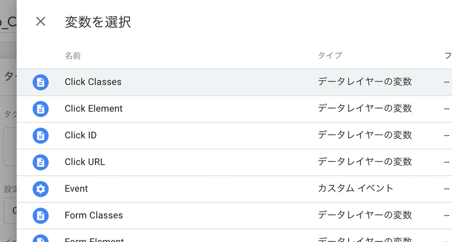Click データレイヤーの変数 type in Form Classes row

[x=365, y=215]
